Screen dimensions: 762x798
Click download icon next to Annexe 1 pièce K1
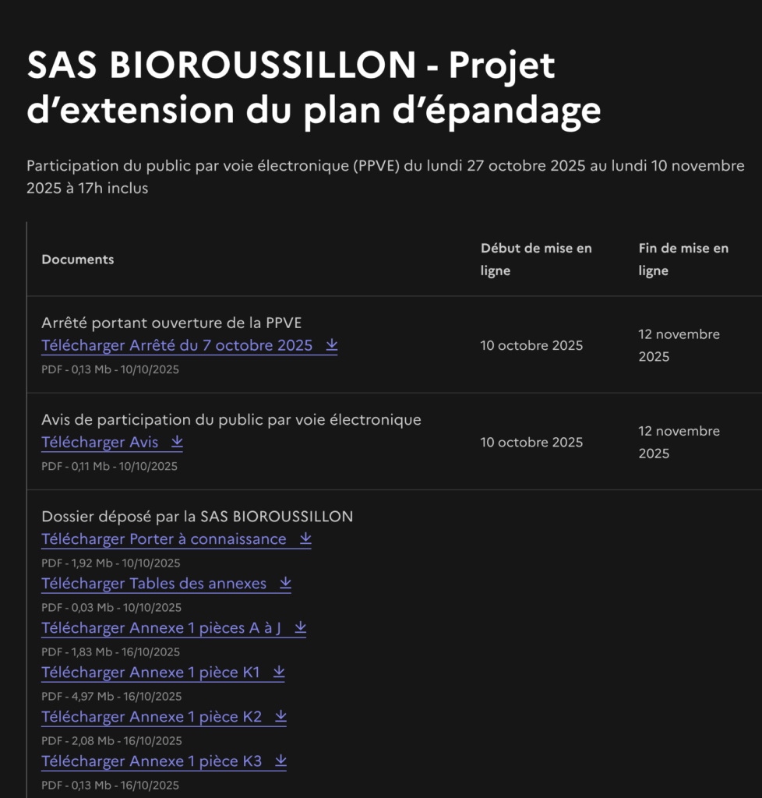coord(279,672)
